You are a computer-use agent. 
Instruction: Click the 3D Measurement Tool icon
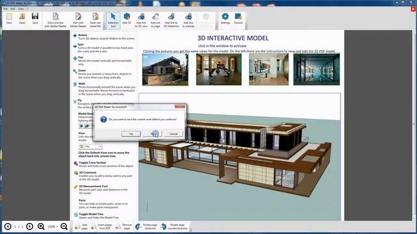76,187
